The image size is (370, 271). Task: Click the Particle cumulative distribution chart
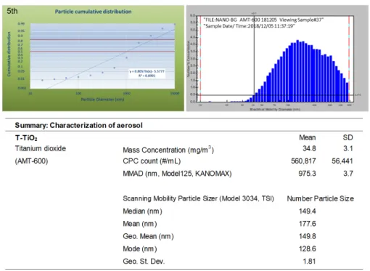pos(93,58)
